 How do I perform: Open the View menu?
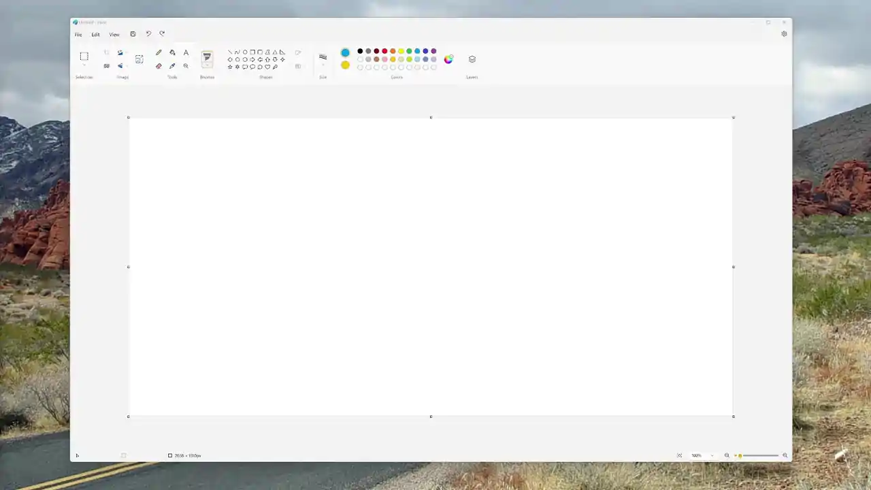[114, 35]
